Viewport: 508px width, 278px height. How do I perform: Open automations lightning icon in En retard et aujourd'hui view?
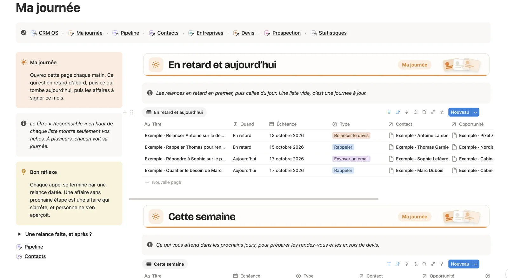tap(407, 112)
